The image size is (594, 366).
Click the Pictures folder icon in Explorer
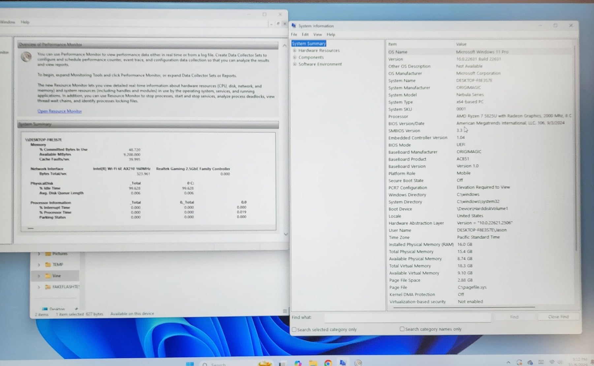click(48, 254)
